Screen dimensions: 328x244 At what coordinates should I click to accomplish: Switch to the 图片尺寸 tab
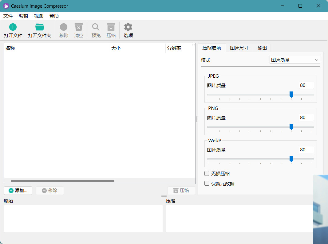[239, 48]
